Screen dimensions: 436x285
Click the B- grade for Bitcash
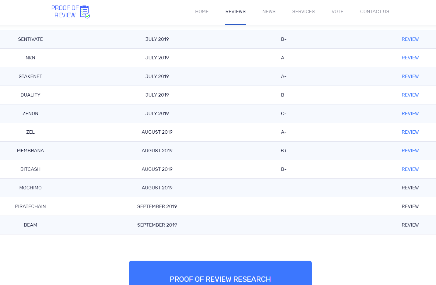point(284,169)
